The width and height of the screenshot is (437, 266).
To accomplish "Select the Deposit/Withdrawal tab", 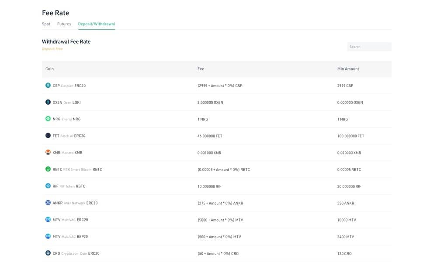I will (x=97, y=24).
